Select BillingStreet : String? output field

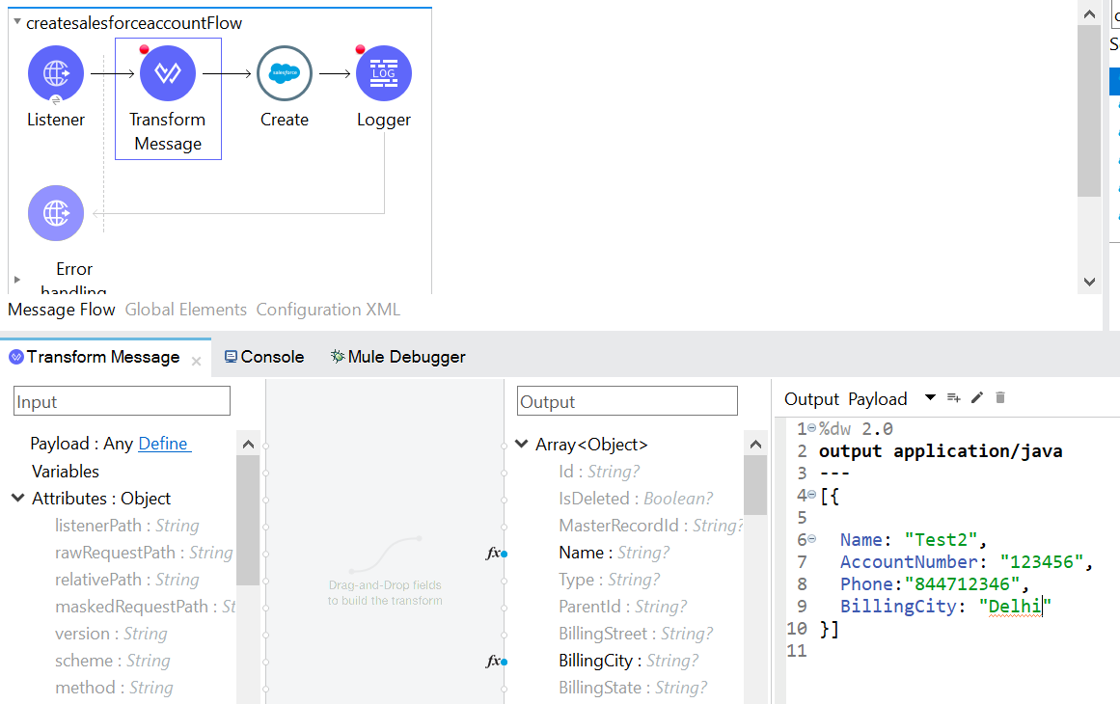pos(636,634)
